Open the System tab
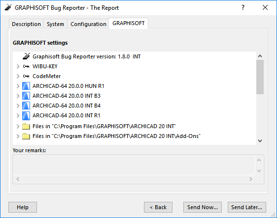The height and width of the screenshot is (218, 277). tap(55, 24)
